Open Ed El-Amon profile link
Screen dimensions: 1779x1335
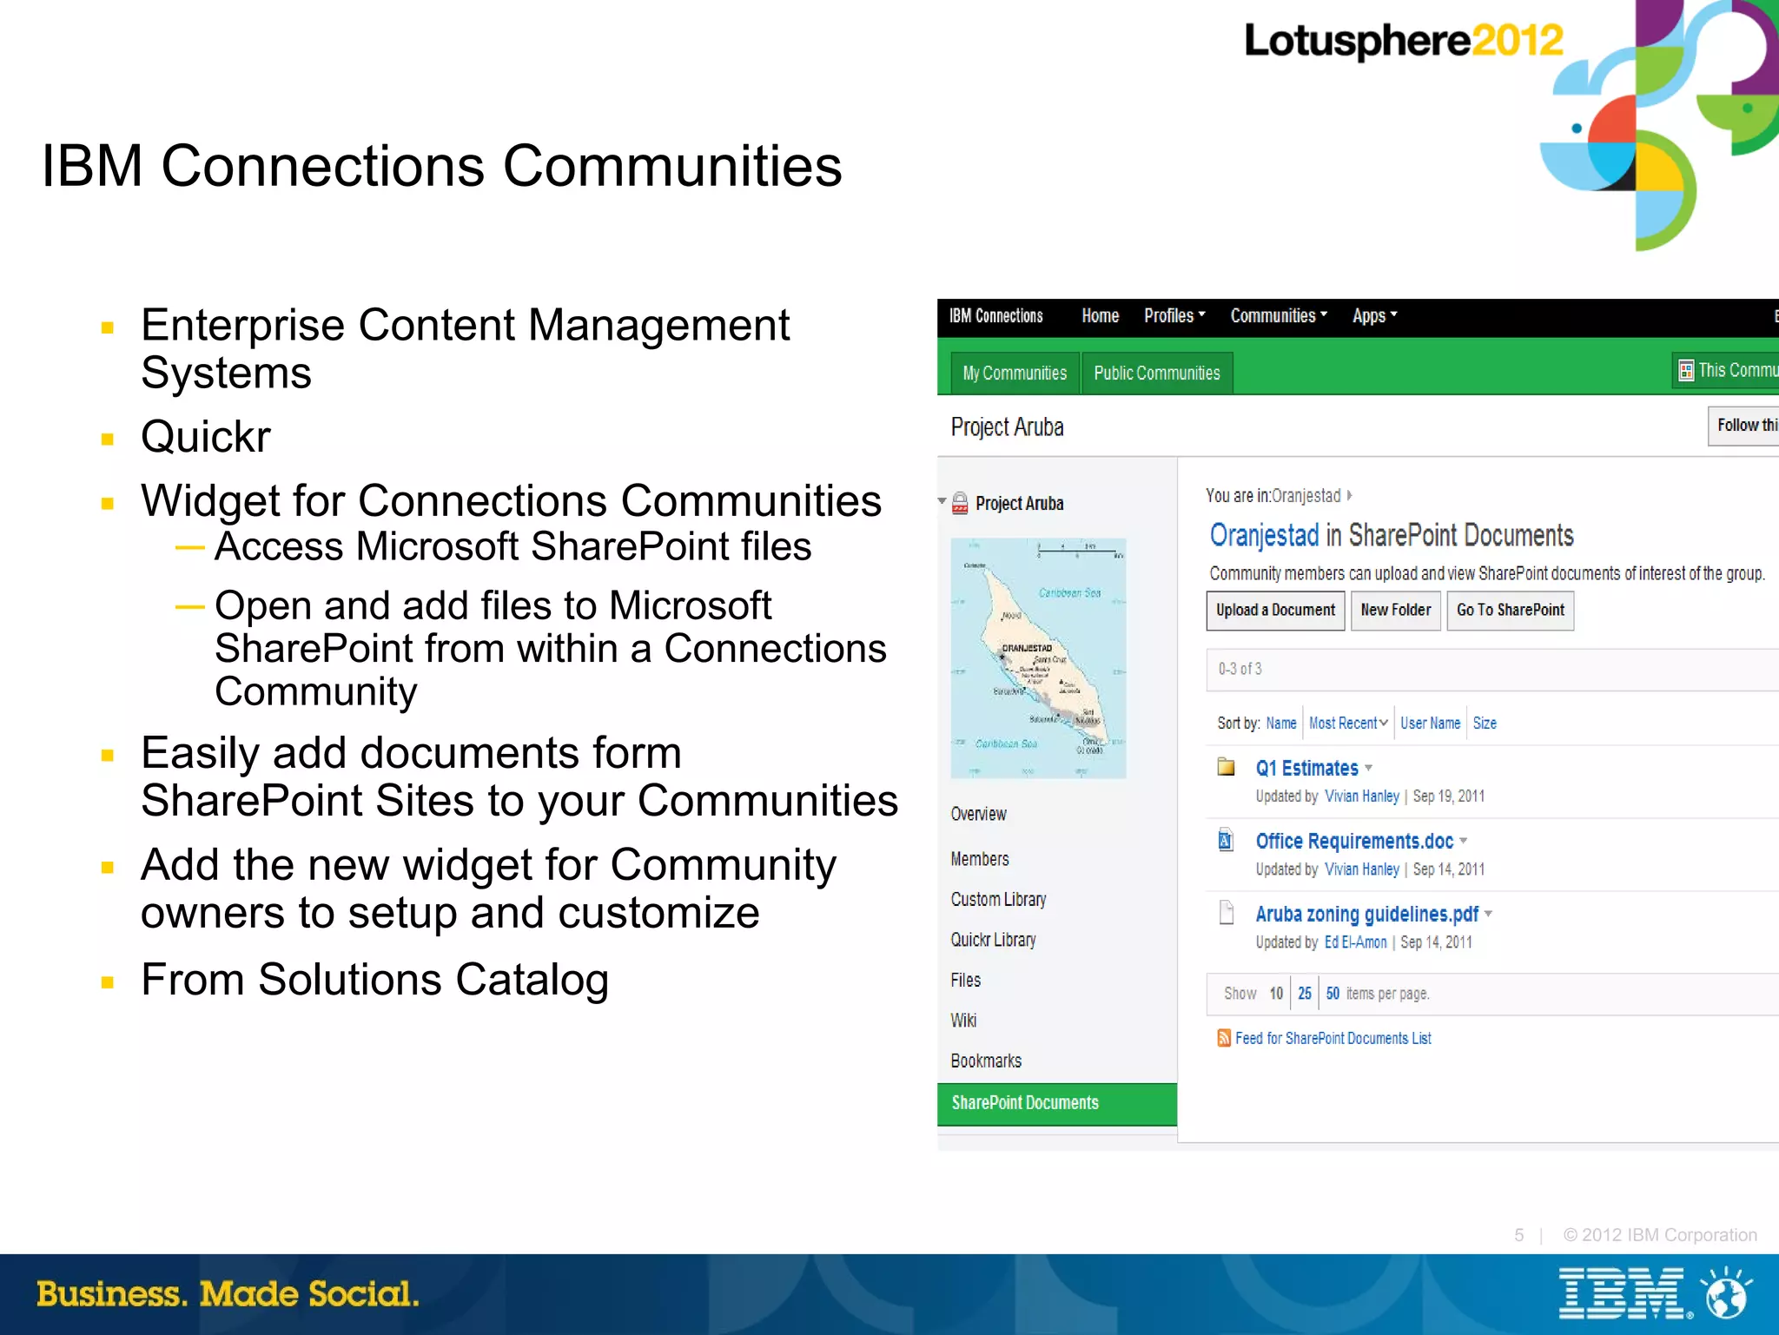click(x=1355, y=942)
